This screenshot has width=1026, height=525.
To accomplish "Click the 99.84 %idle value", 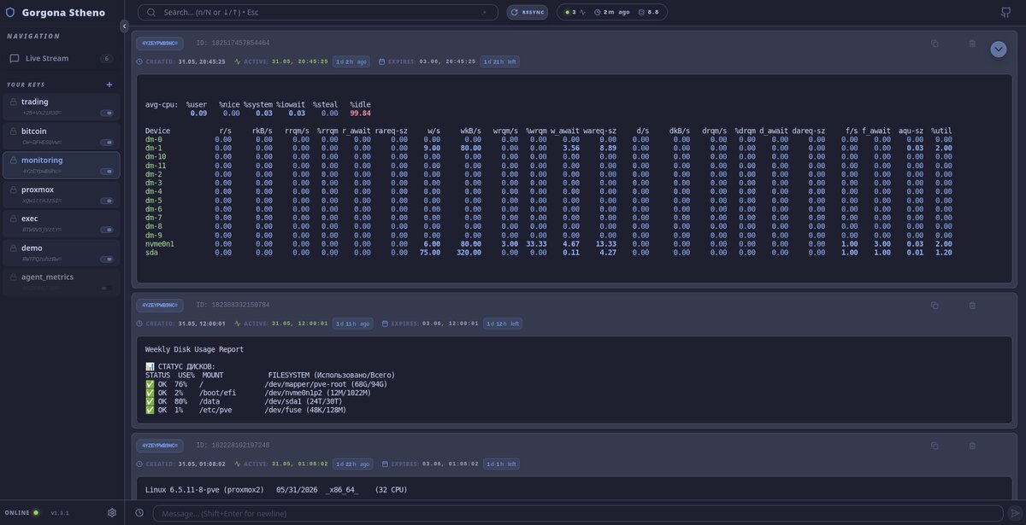I will point(360,113).
